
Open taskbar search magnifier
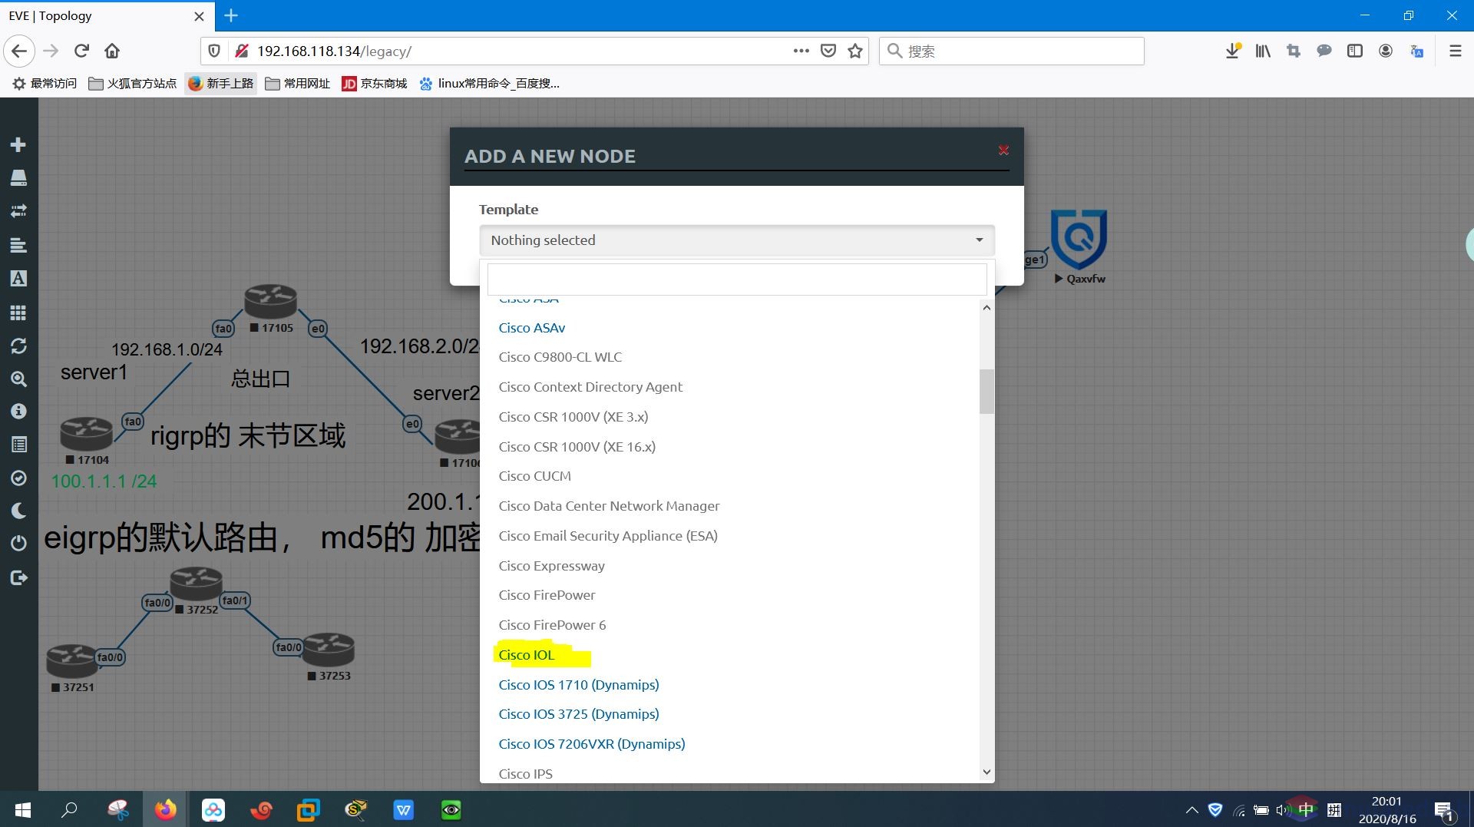pos(70,809)
